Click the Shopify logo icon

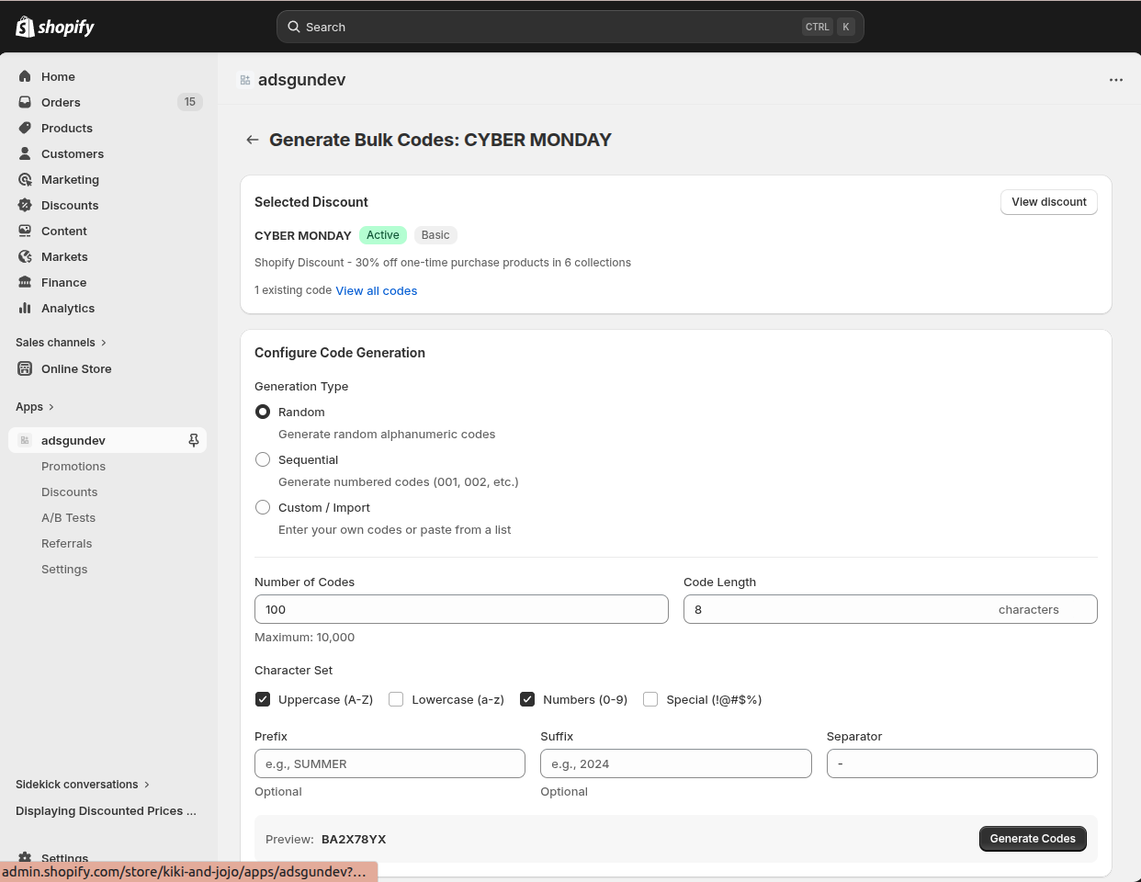click(25, 27)
